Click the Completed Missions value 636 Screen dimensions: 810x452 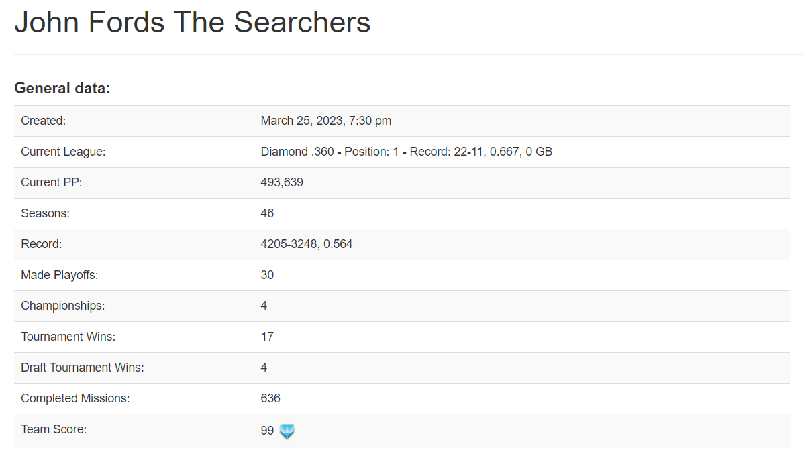tap(270, 398)
